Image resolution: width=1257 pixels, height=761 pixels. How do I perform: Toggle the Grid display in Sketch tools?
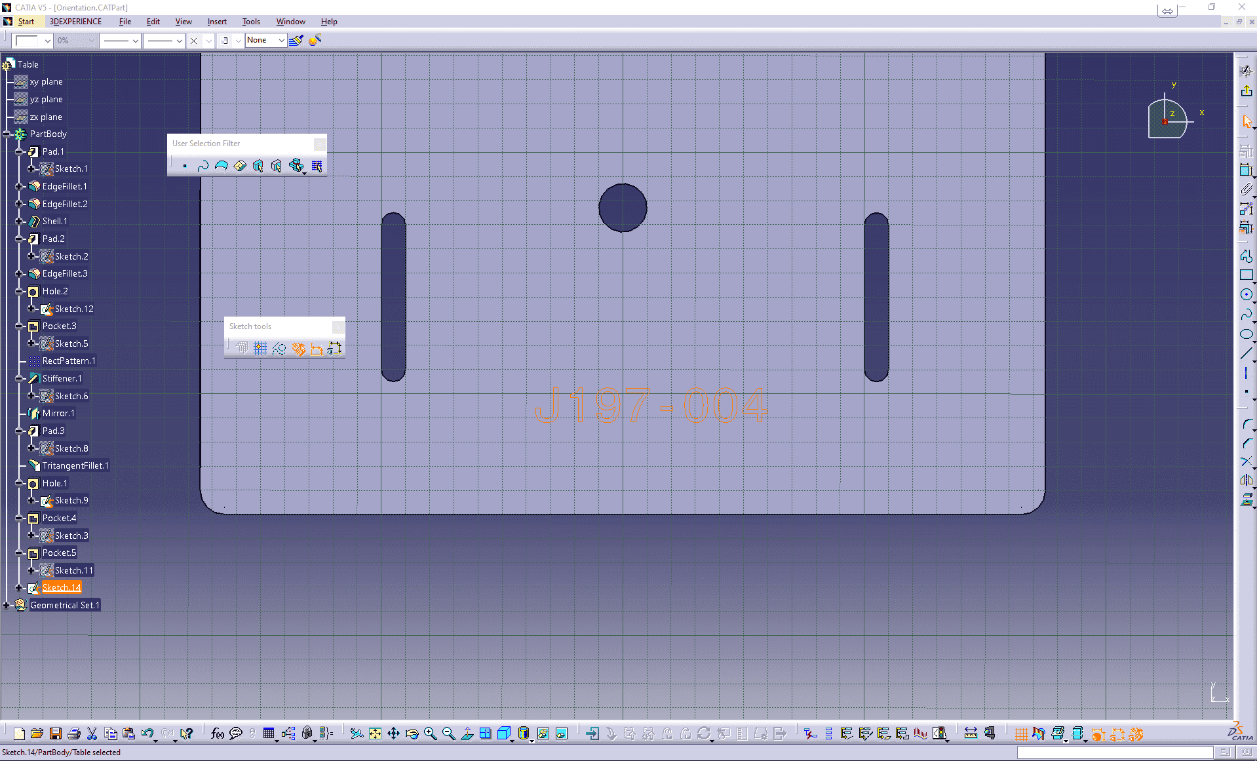click(x=242, y=348)
